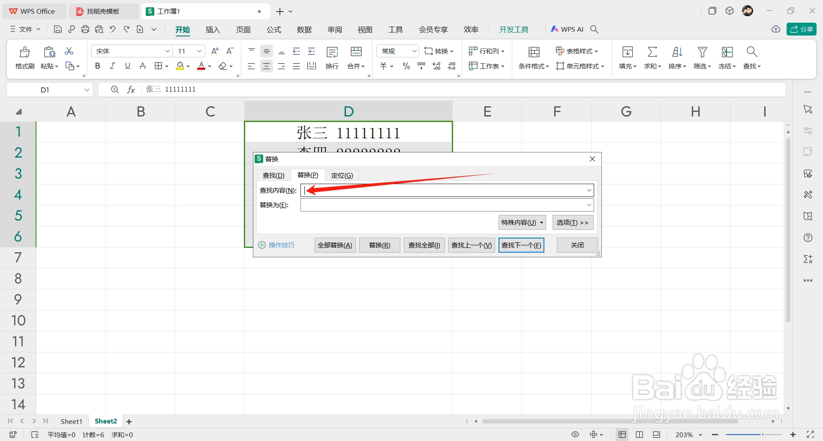
Task: Click the Format Painter (格式刷) icon
Action: 25,52
